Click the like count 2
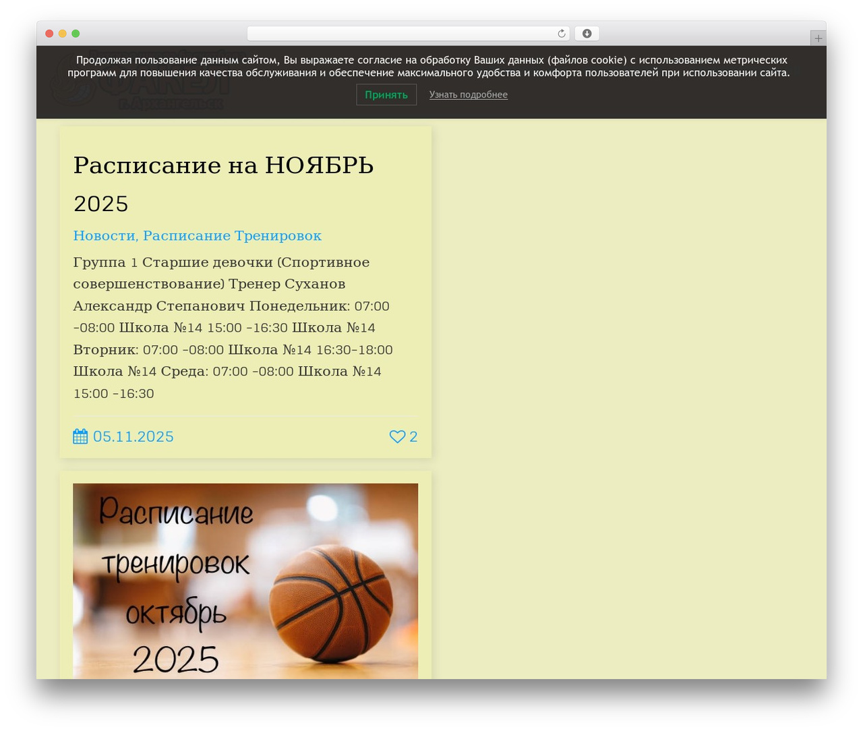 413,436
